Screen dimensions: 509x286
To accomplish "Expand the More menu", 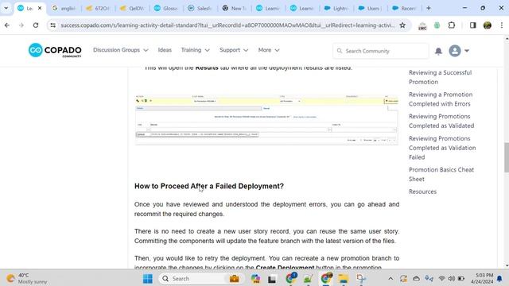I will pyautogui.click(x=269, y=50).
